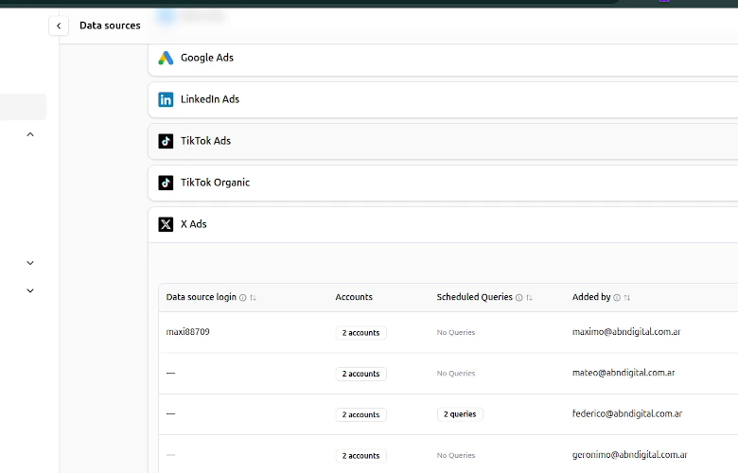Image resolution: width=738 pixels, height=473 pixels.
Task: Select the maxi88709 login cell
Action: pos(187,332)
